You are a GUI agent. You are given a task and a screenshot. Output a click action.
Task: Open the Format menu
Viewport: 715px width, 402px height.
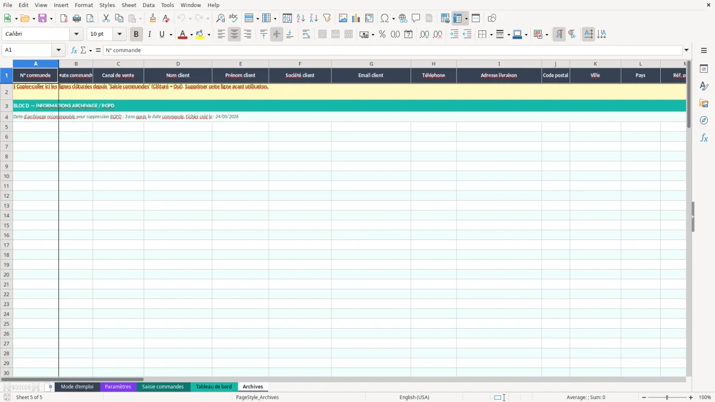point(83,5)
